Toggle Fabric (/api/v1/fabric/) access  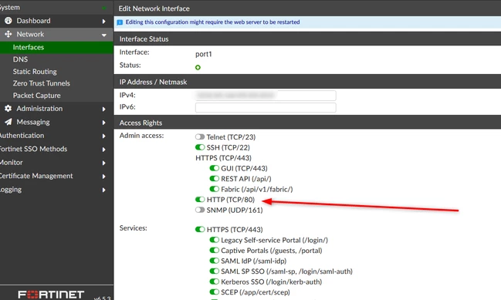click(215, 189)
